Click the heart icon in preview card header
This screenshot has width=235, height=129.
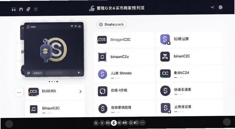pyautogui.click(x=75, y=26)
